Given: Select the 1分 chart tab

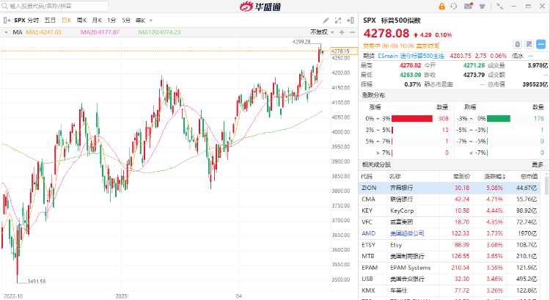Looking at the screenshot, I should [x=111, y=21].
